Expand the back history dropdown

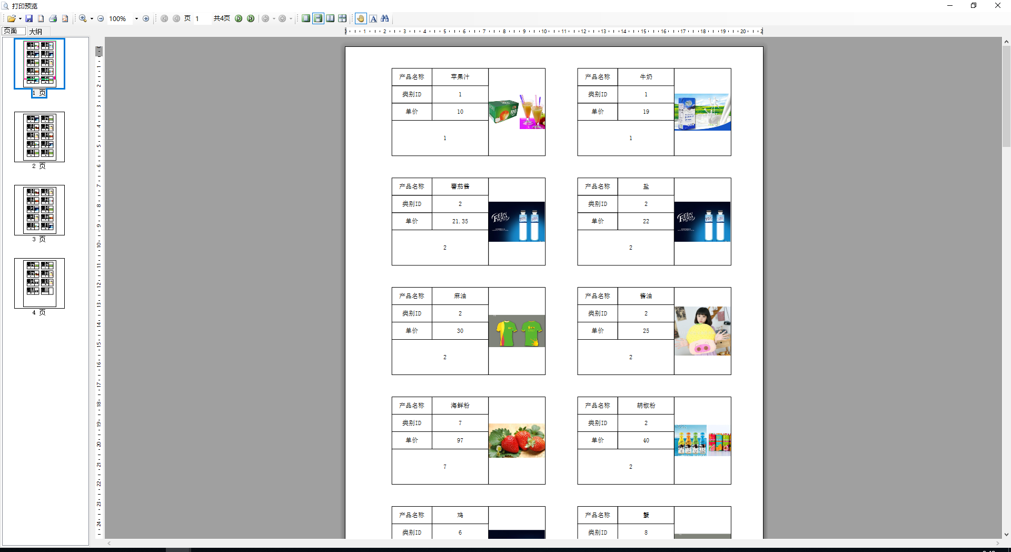pyautogui.click(x=274, y=18)
